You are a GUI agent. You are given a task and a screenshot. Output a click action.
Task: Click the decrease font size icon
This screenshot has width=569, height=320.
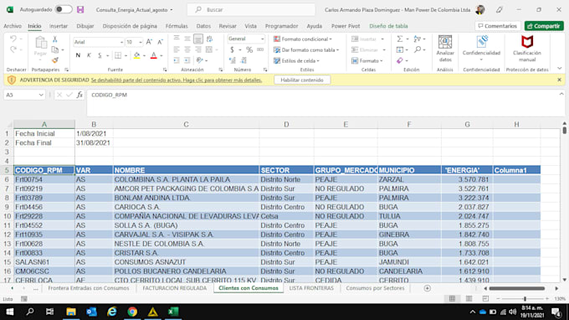160,42
